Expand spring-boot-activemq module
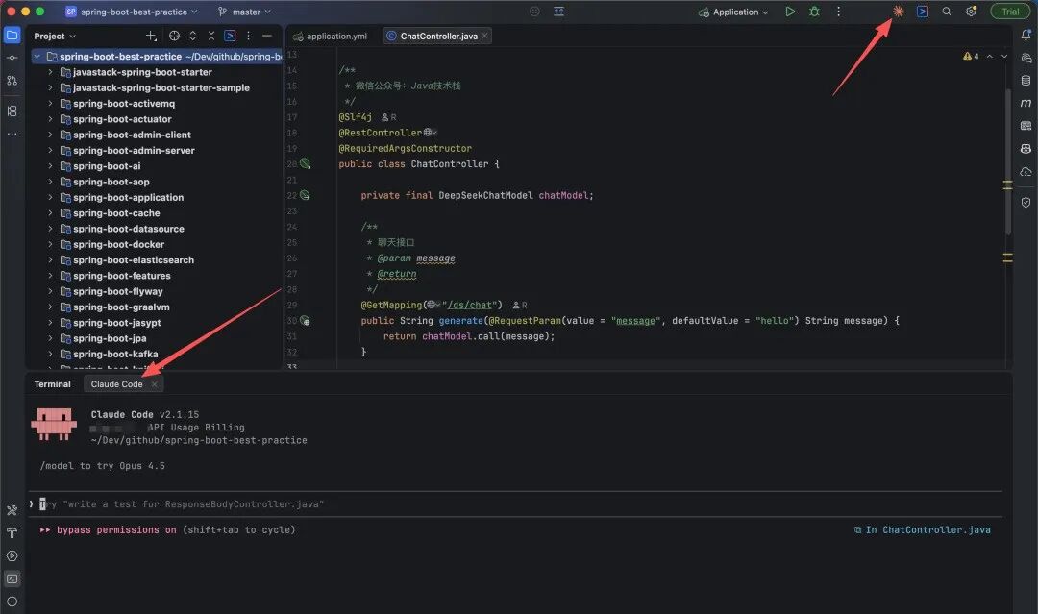Viewport: 1038px width, 614px height. point(50,103)
